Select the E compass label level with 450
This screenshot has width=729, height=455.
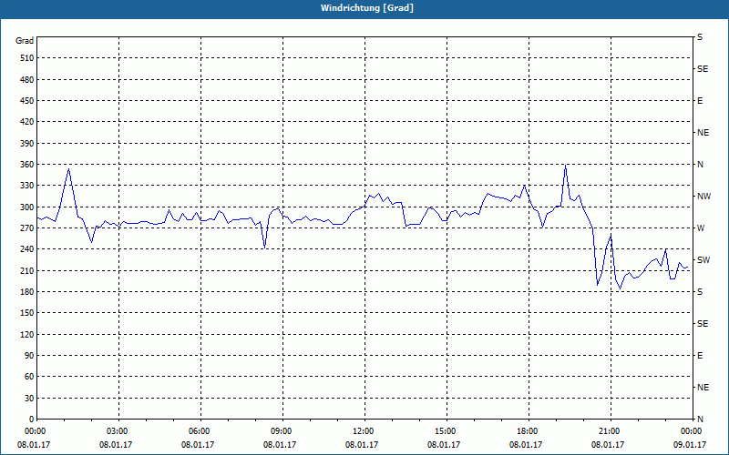(x=700, y=101)
